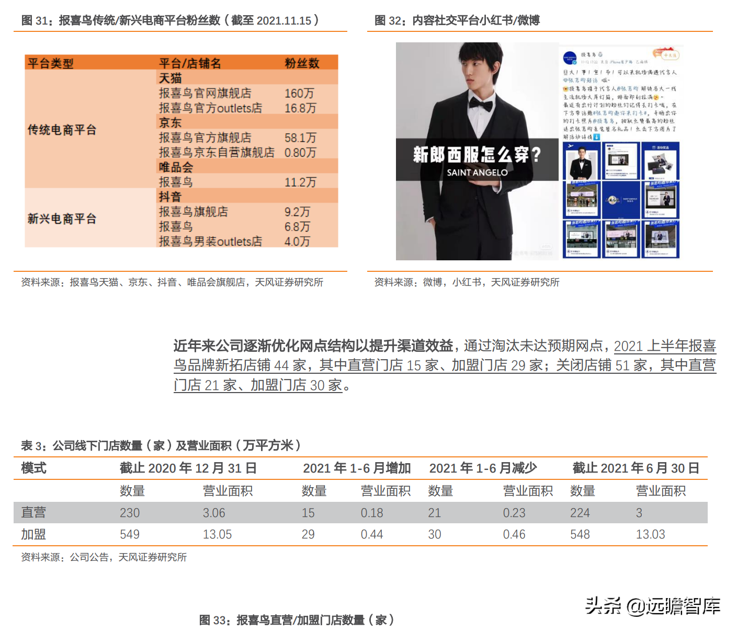Click the blue down-arrow emoji in post
The image size is (737, 632).
point(596,137)
